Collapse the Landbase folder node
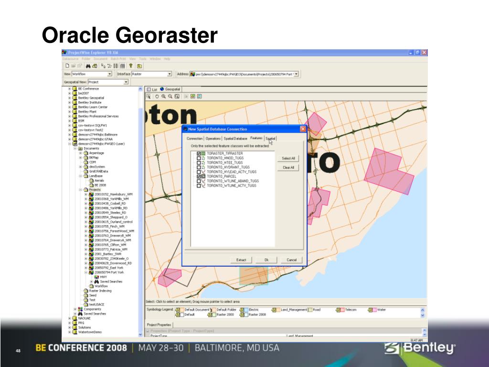 click(80, 176)
